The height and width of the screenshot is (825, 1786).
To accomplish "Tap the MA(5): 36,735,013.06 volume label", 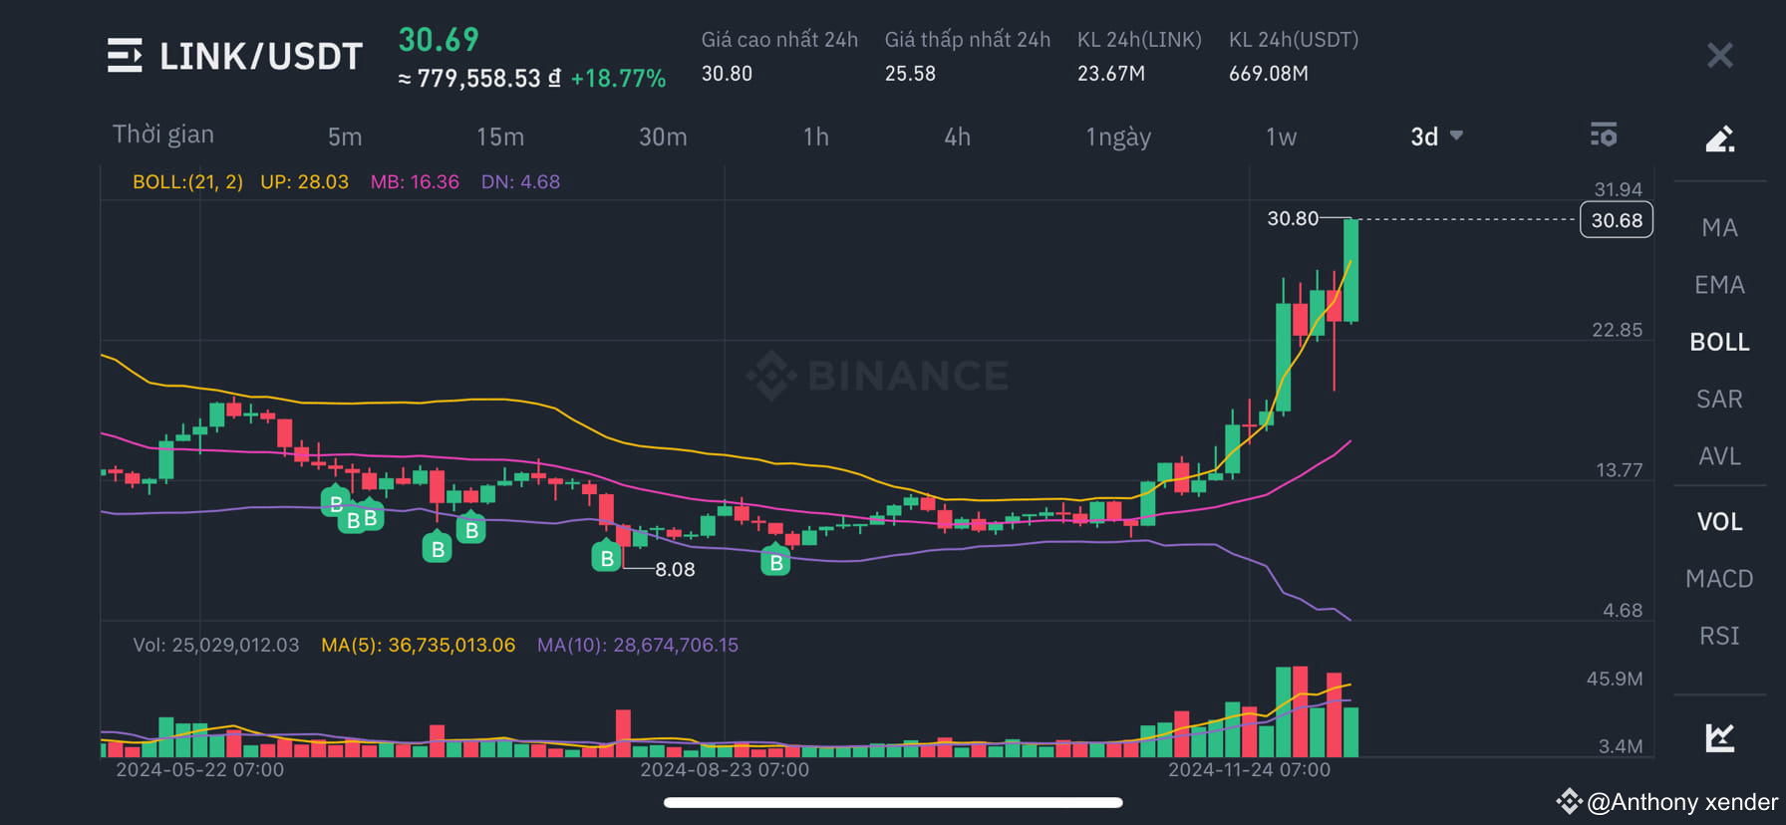I will click(418, 645).
